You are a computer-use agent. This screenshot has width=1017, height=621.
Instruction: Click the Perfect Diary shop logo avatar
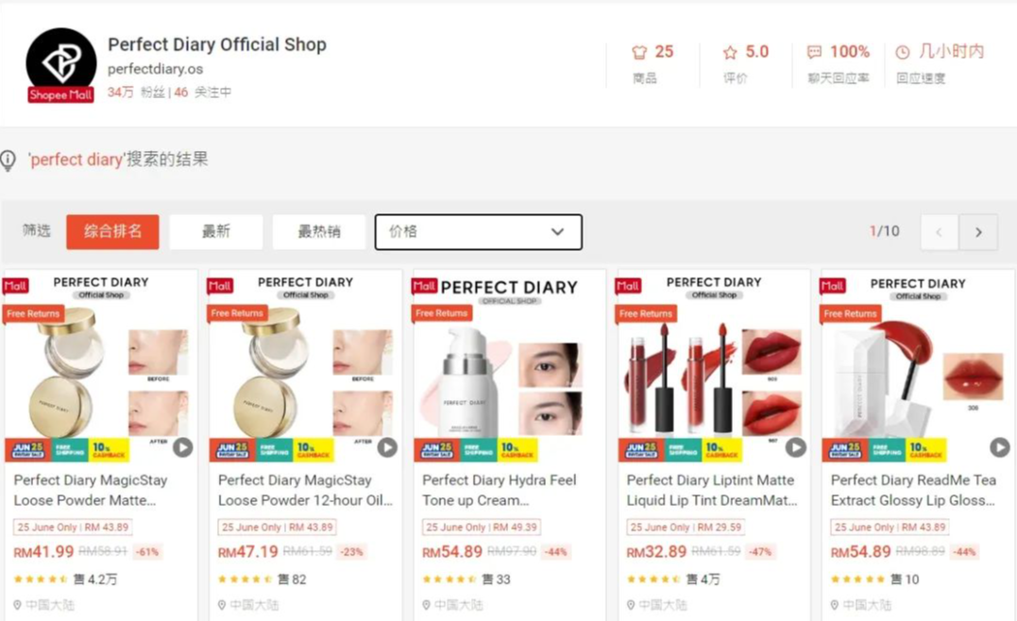coord(61,61)
